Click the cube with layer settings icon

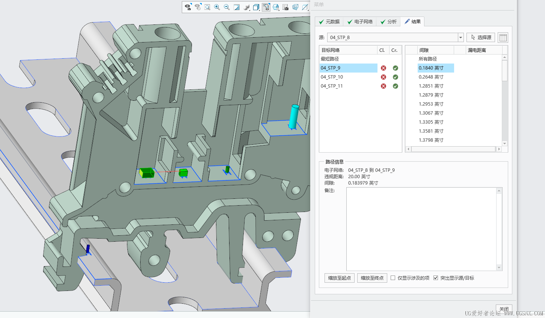(x=276, y=7)
